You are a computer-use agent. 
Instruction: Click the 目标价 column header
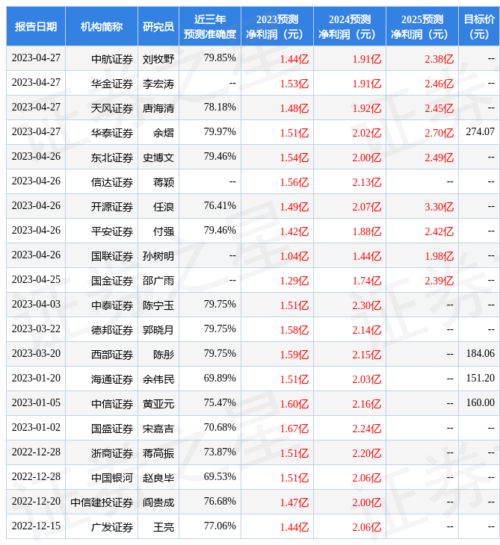[479, 26]
